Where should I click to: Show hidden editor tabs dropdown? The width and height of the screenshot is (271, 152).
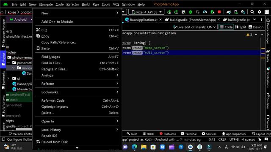tap(254, 20)
